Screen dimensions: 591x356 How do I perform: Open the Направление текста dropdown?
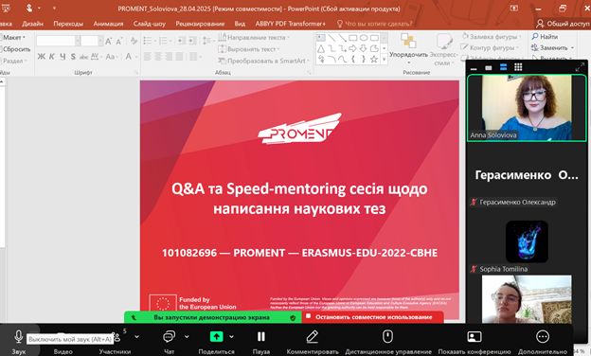(254, 37)
